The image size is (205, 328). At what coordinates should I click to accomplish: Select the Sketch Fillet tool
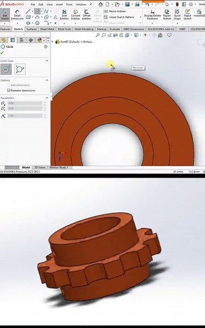coord(46,23)
